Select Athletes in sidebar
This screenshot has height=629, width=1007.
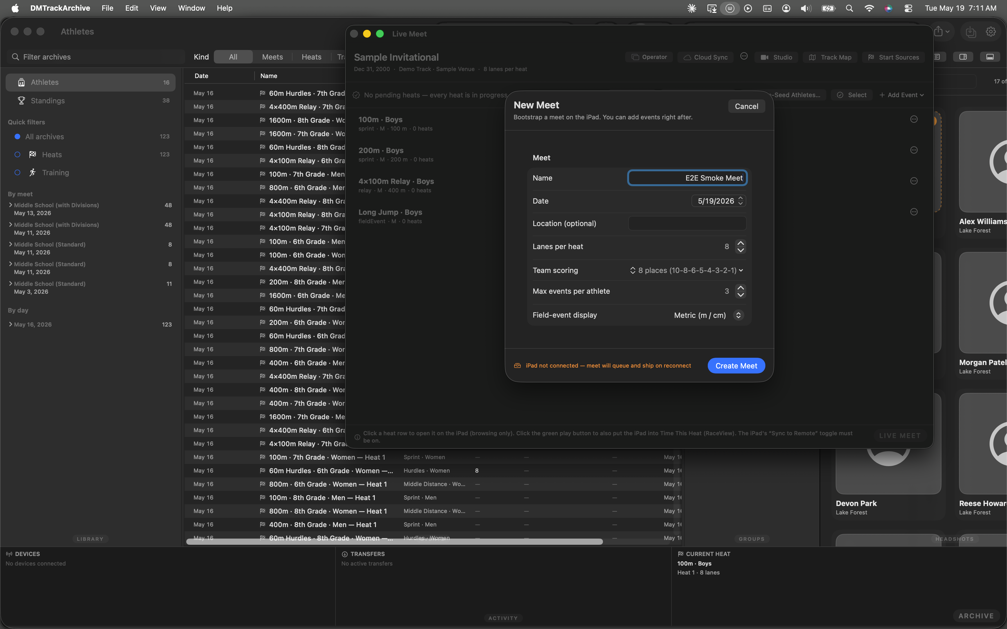coord(90,82)
